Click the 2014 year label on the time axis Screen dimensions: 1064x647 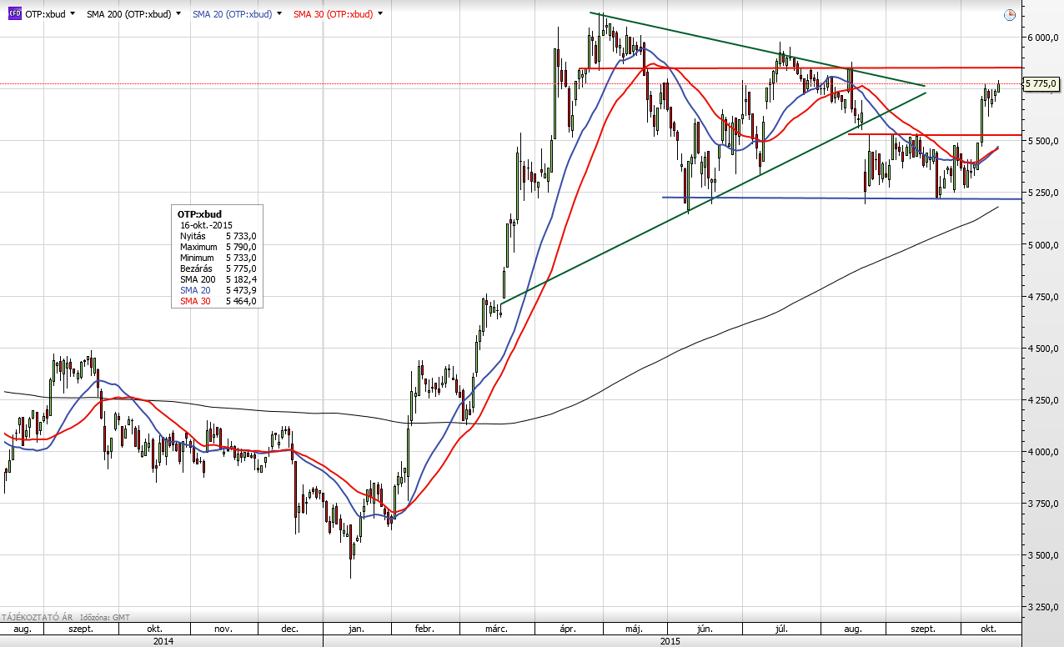[x=163, y=641]
